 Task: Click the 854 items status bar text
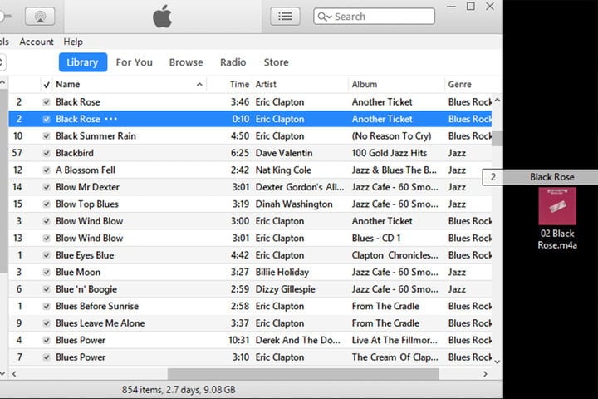[179, 390]
